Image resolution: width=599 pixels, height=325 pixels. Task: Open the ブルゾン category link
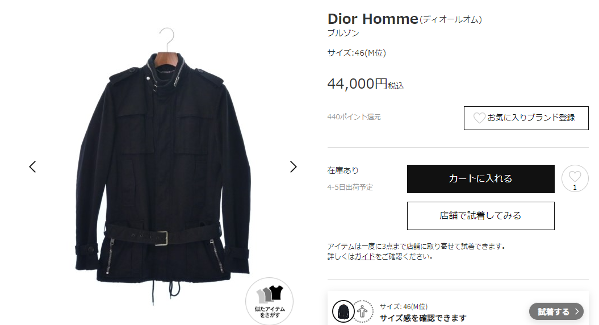point(343,34)
